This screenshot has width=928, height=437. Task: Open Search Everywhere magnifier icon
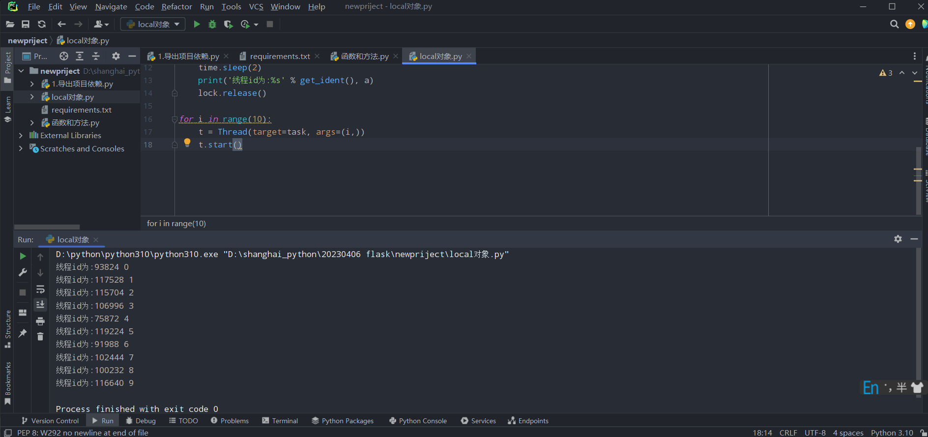coord(894,24)
